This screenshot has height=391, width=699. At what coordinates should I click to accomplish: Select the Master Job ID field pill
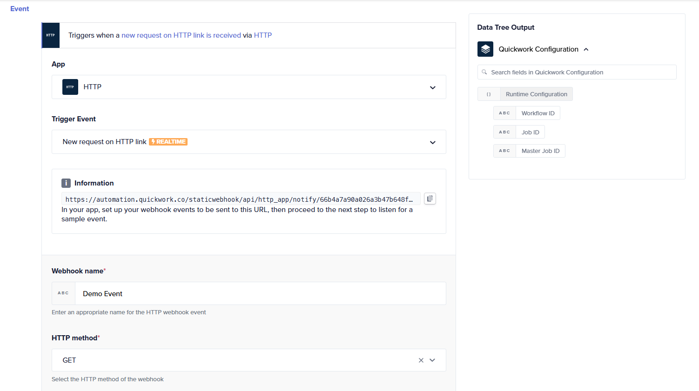coord(541,151)
